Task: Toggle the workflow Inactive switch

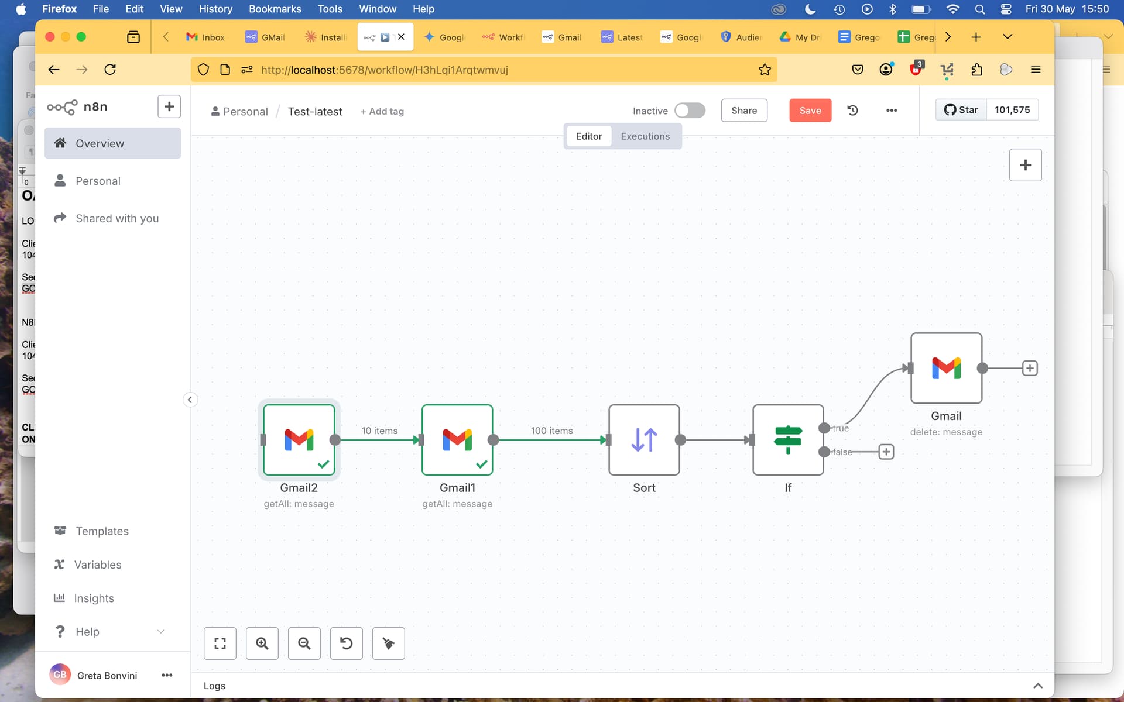Action: tap(690, 111)
